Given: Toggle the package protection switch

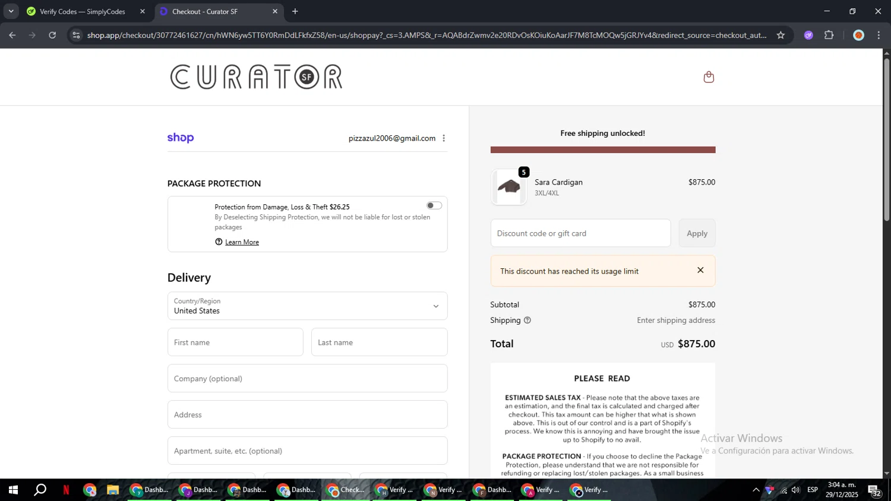Looking at the screenshot, I should (x=434, y=205).
